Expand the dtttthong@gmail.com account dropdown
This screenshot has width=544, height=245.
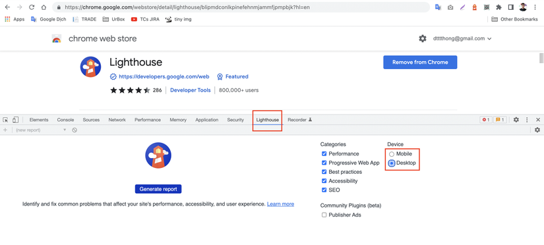tap(462, 38)
